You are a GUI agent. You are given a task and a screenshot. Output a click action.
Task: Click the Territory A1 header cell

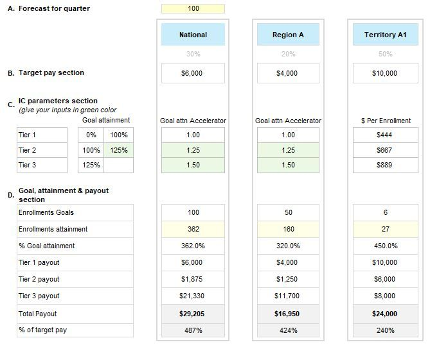(384, 35)
